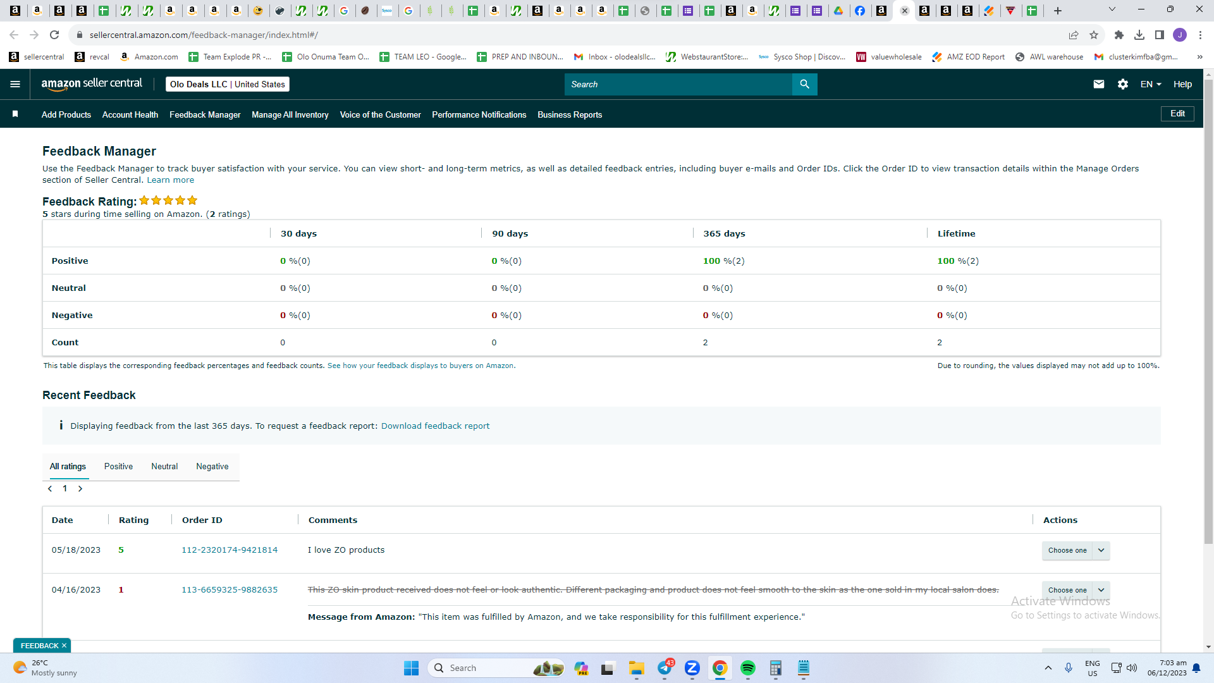The width and height of the screenshot is (1214, 683).
Task: Open the settings gear menu
Action: 1123,84
